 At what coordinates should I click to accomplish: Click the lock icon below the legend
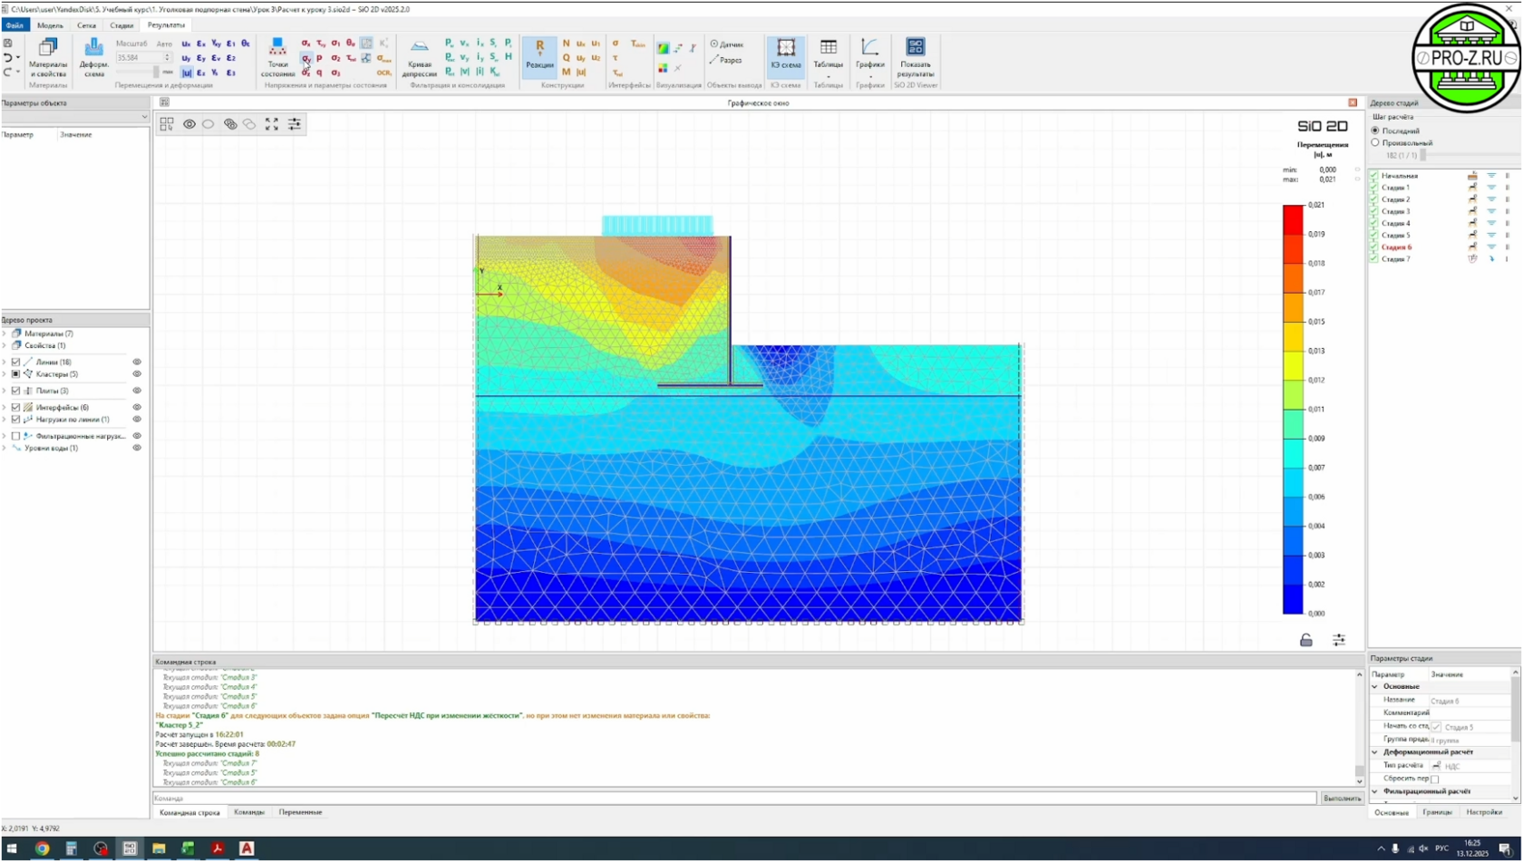point(1305,641)
